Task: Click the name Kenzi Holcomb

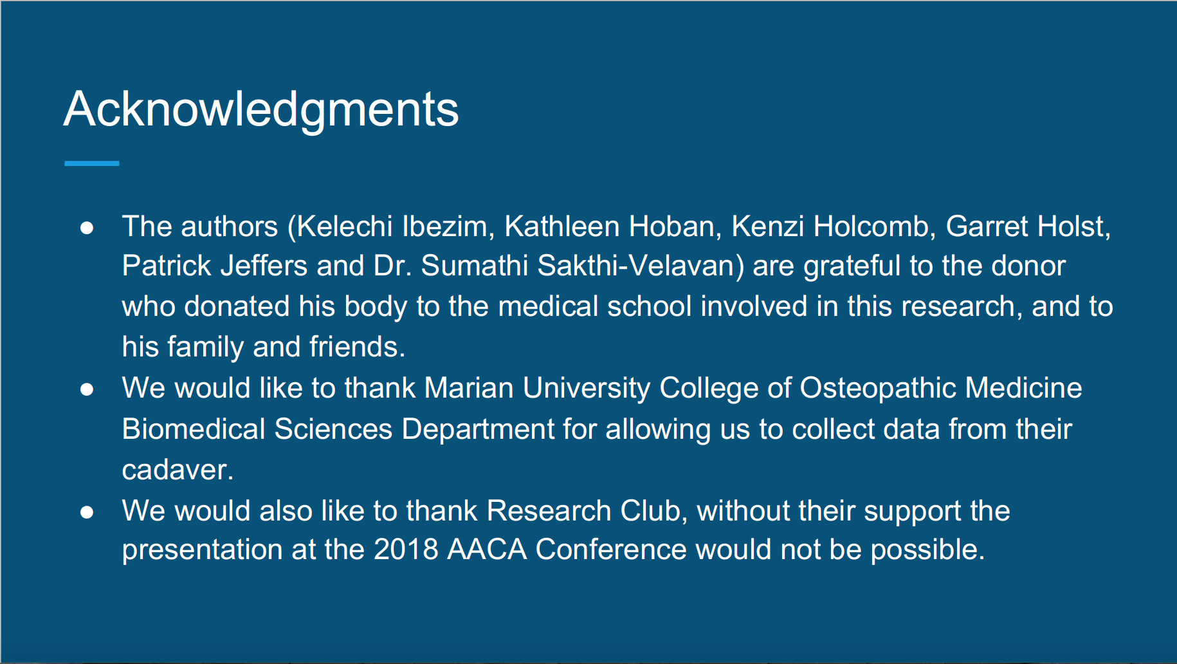Action: click(x=830, y=226)
